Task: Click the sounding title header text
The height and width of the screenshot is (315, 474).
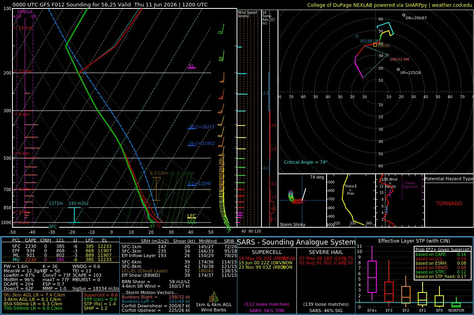Action: 110,4
